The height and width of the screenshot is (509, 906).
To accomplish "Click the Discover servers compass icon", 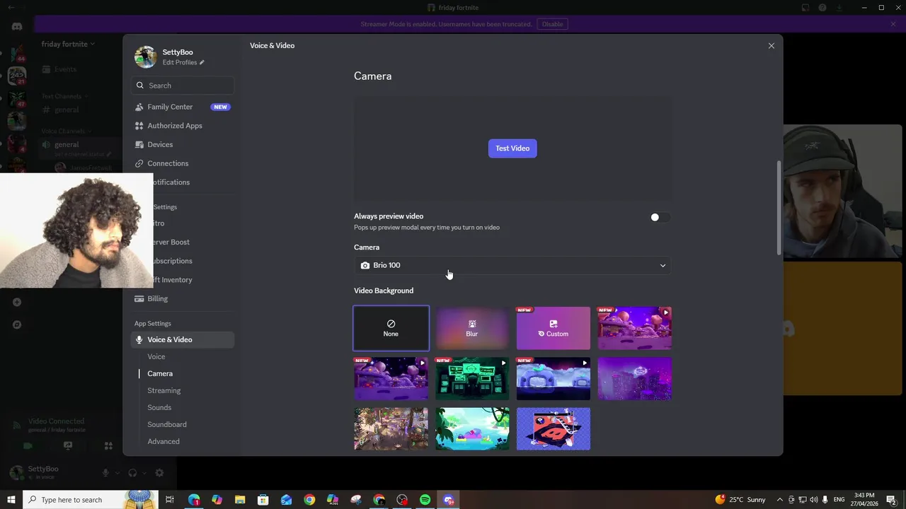I will click(x=17, y=324).
